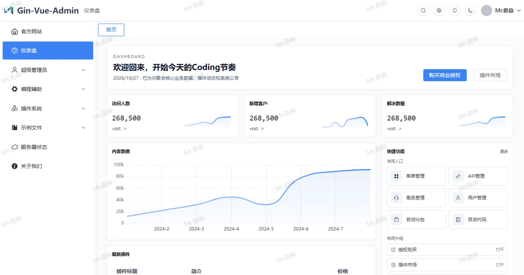The width and height of the screenshot is (524, 275).
Task: Open the 自动代码 shortcut card
Action: point(478,220)
